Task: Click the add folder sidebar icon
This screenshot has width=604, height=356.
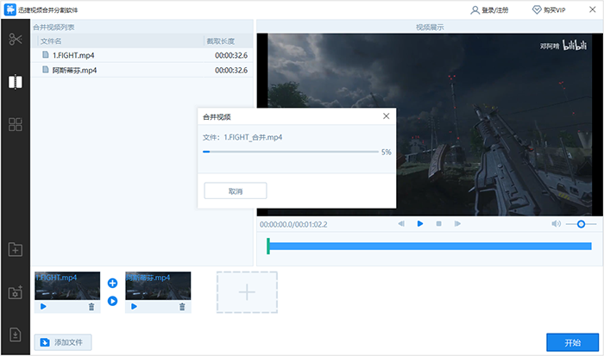Action: (x=16, y=249)
